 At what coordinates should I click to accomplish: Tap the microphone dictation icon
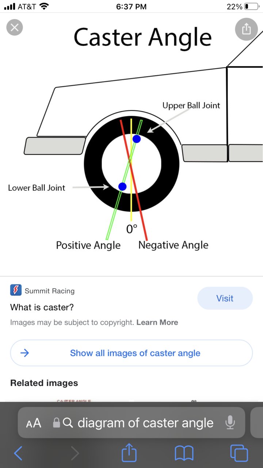pos(230,423)
